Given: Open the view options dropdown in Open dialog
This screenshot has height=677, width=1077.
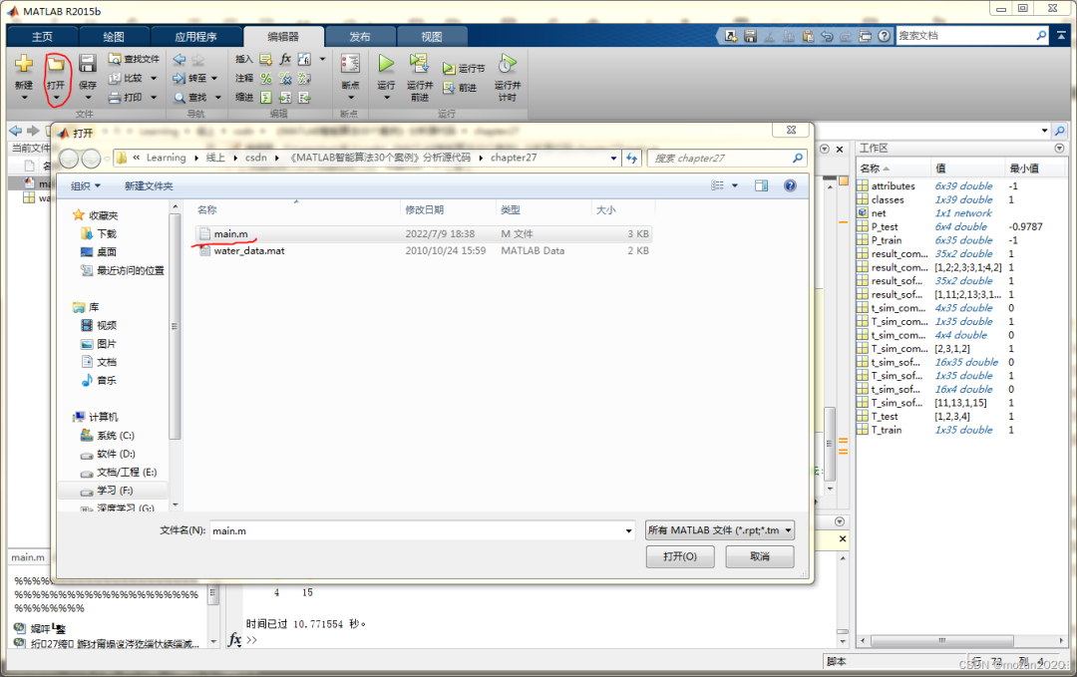Looking at the screenshot, I should [x=735, y=185].
